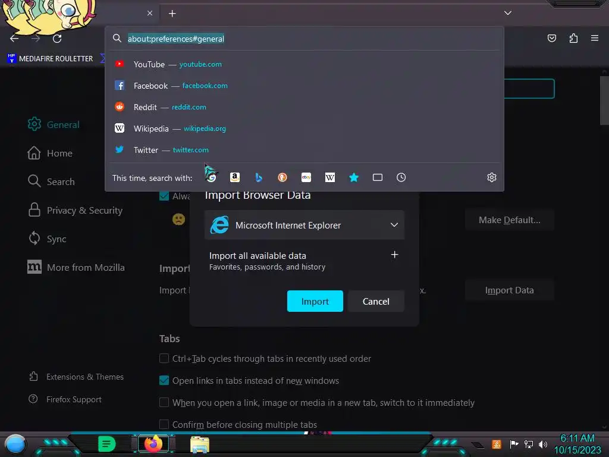Open a new tab with plus button

click(x=172, y=14)
